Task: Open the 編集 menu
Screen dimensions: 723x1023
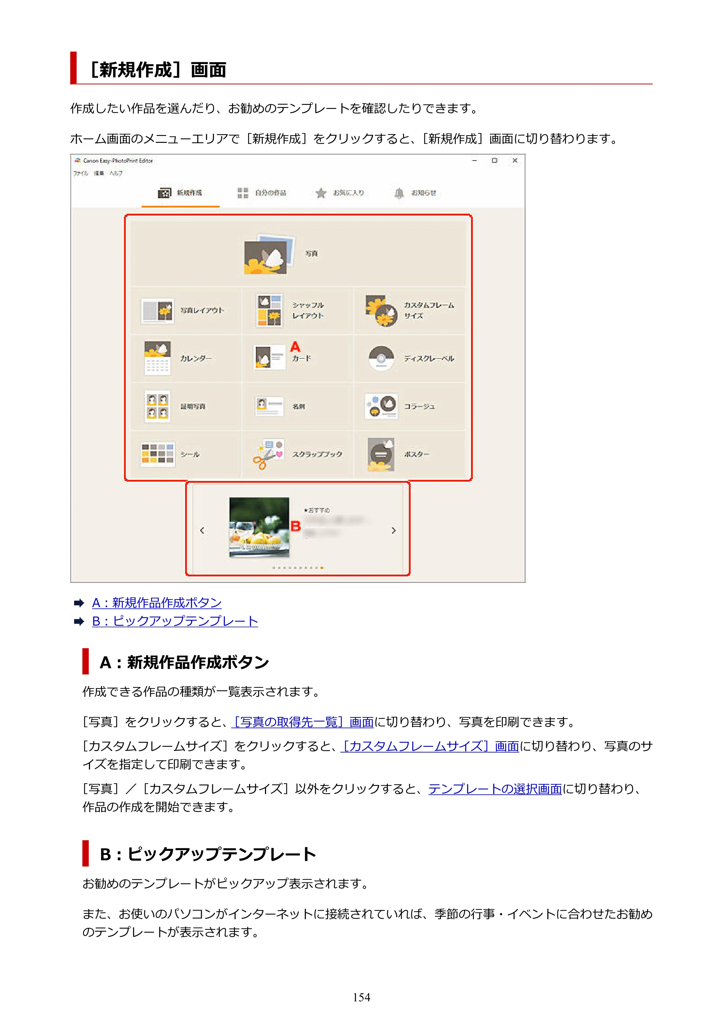Action: pyautogui.click(x=98, y=173)
